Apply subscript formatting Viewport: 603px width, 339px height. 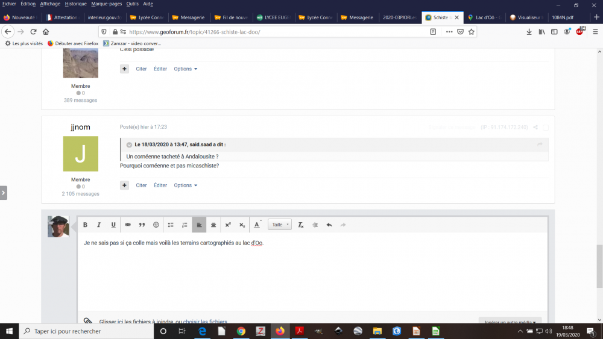(242, 225)
